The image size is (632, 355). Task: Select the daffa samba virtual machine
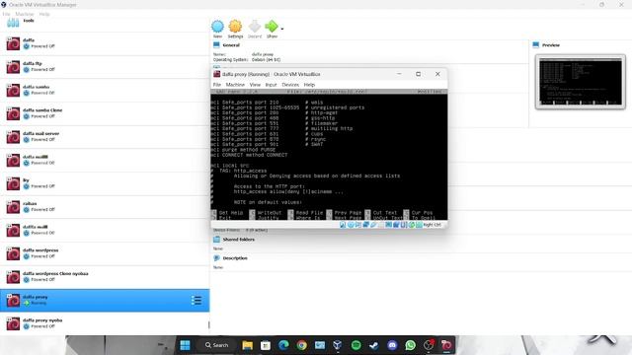click(105, 90)
